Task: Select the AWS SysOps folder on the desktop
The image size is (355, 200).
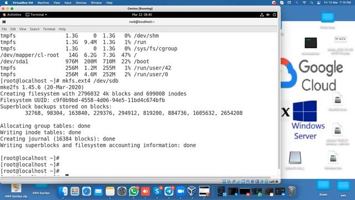Action: (x=41, y=189)
